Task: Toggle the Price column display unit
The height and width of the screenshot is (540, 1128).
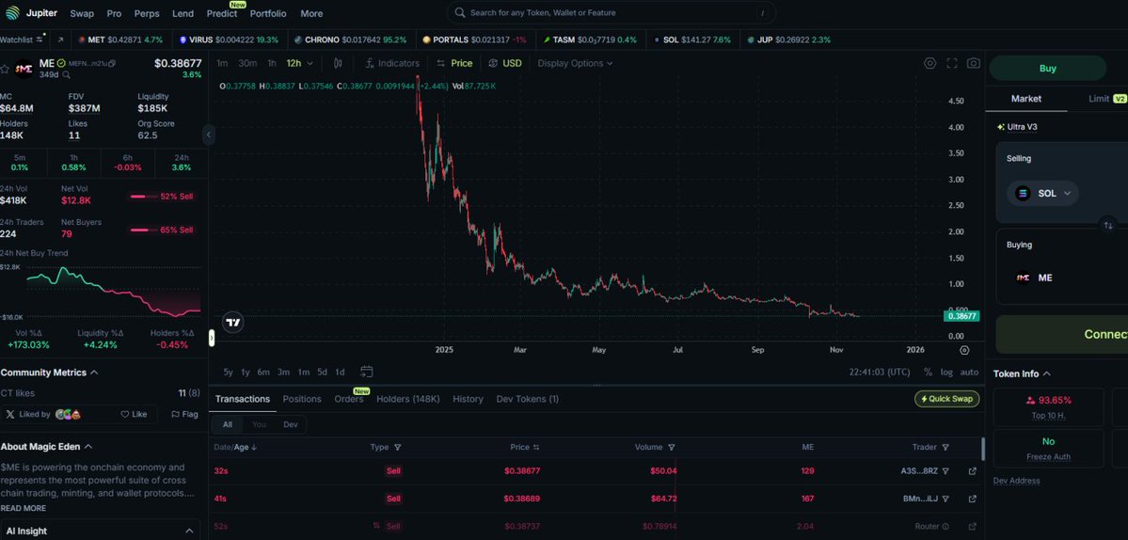Action: tap(536, 447)
